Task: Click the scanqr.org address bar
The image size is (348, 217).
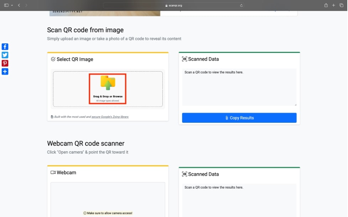Action: click(174, 5)
